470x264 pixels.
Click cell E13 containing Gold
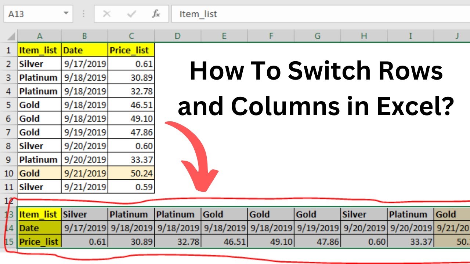(x=224, y=214)
